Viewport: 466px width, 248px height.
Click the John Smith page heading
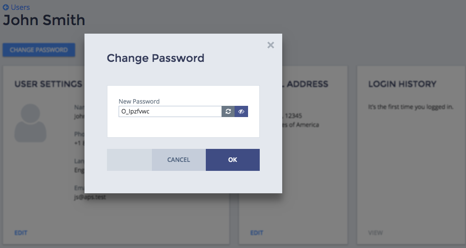click(x=44, y=20)
